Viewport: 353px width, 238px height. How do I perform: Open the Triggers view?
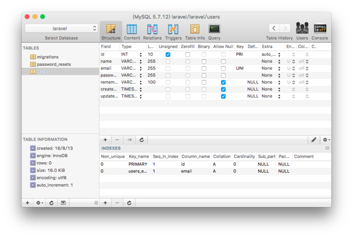click(173, 32)
